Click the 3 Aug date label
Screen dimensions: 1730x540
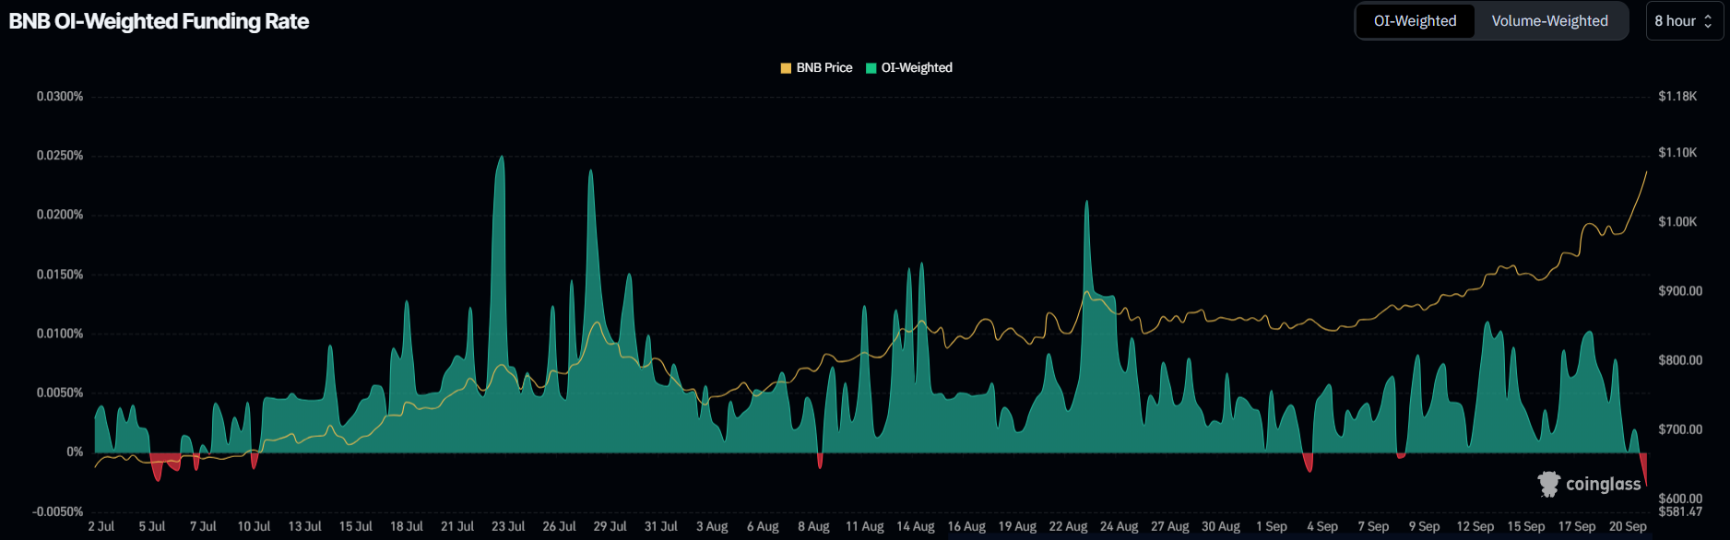pyautogui.click(x=712, y=526)
